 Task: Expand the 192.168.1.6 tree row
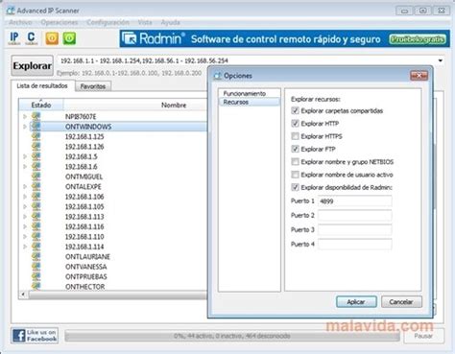point(25,167)
